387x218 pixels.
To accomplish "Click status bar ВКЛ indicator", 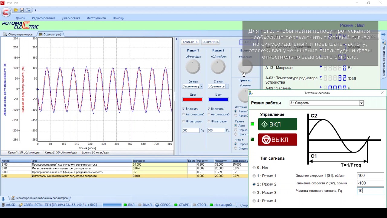I will point(129,205).
